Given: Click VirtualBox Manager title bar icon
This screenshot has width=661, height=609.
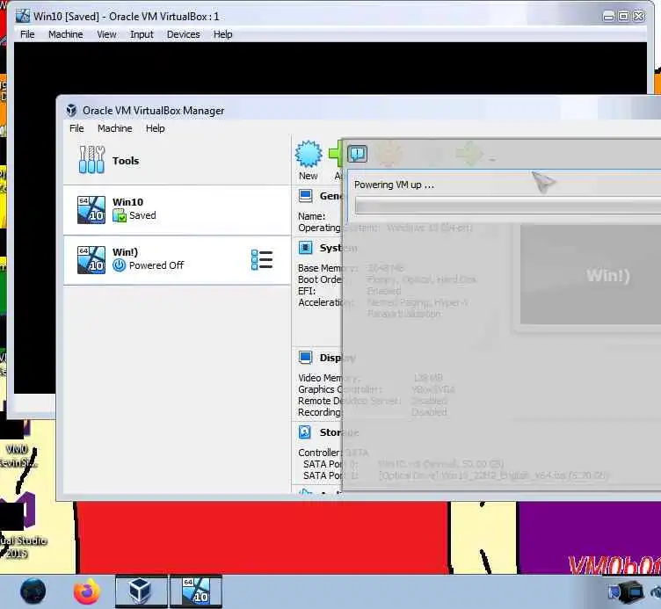Looking at the screenshot, I should coord(71,111).
